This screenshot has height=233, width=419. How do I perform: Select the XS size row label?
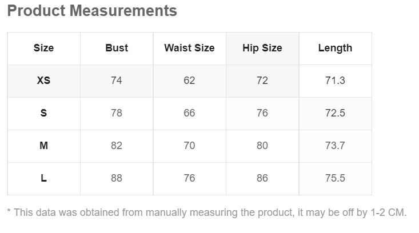click(43, 81)
